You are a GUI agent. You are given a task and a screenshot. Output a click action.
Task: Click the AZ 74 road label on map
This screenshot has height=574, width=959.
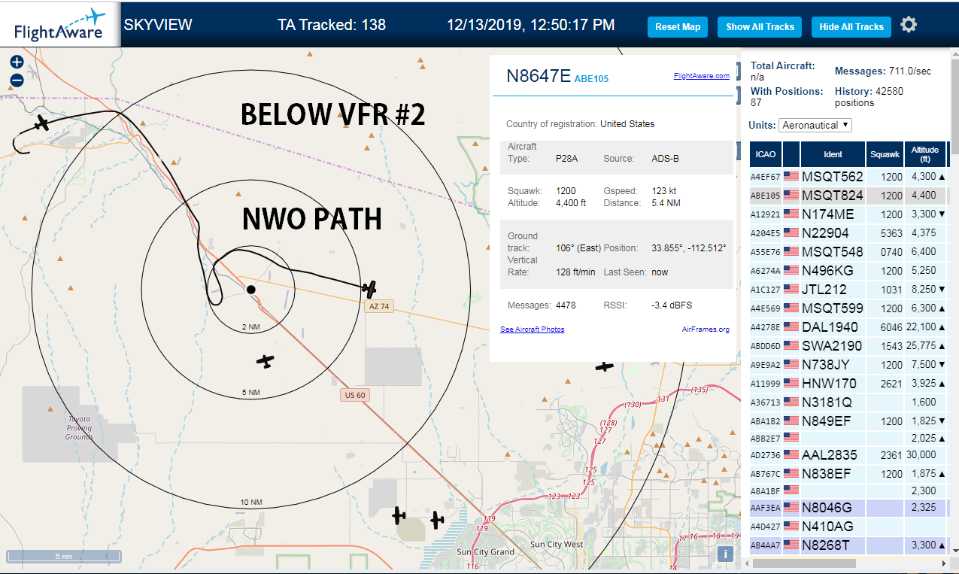[379, 306]
